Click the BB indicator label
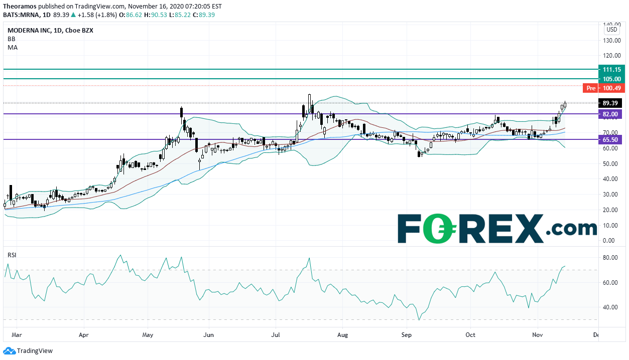The width and height of the screenshot is (629, 360). click(x=11, y=39)
